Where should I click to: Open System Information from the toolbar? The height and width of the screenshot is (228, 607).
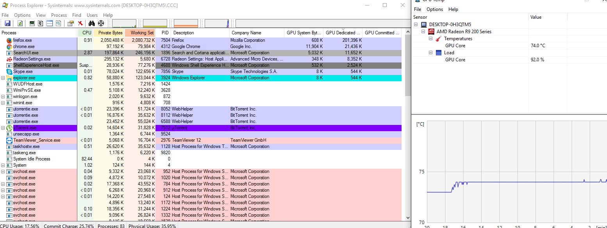pyautogui.click(x=32, y=23)
